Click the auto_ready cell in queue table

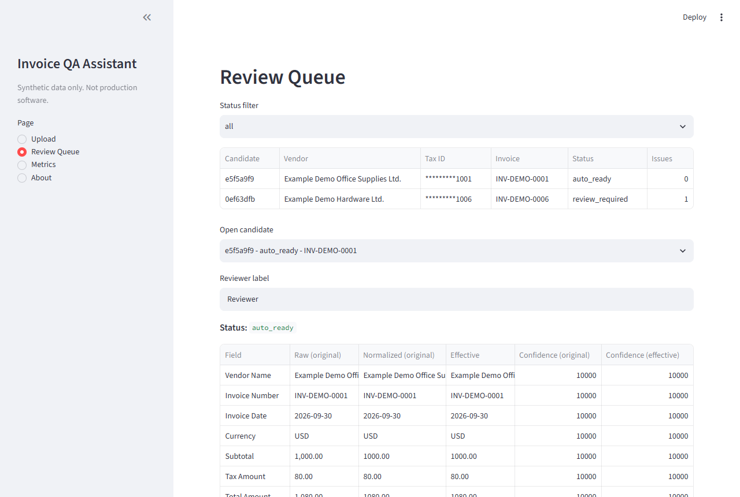pyautogui.click(x=607, y=179)
